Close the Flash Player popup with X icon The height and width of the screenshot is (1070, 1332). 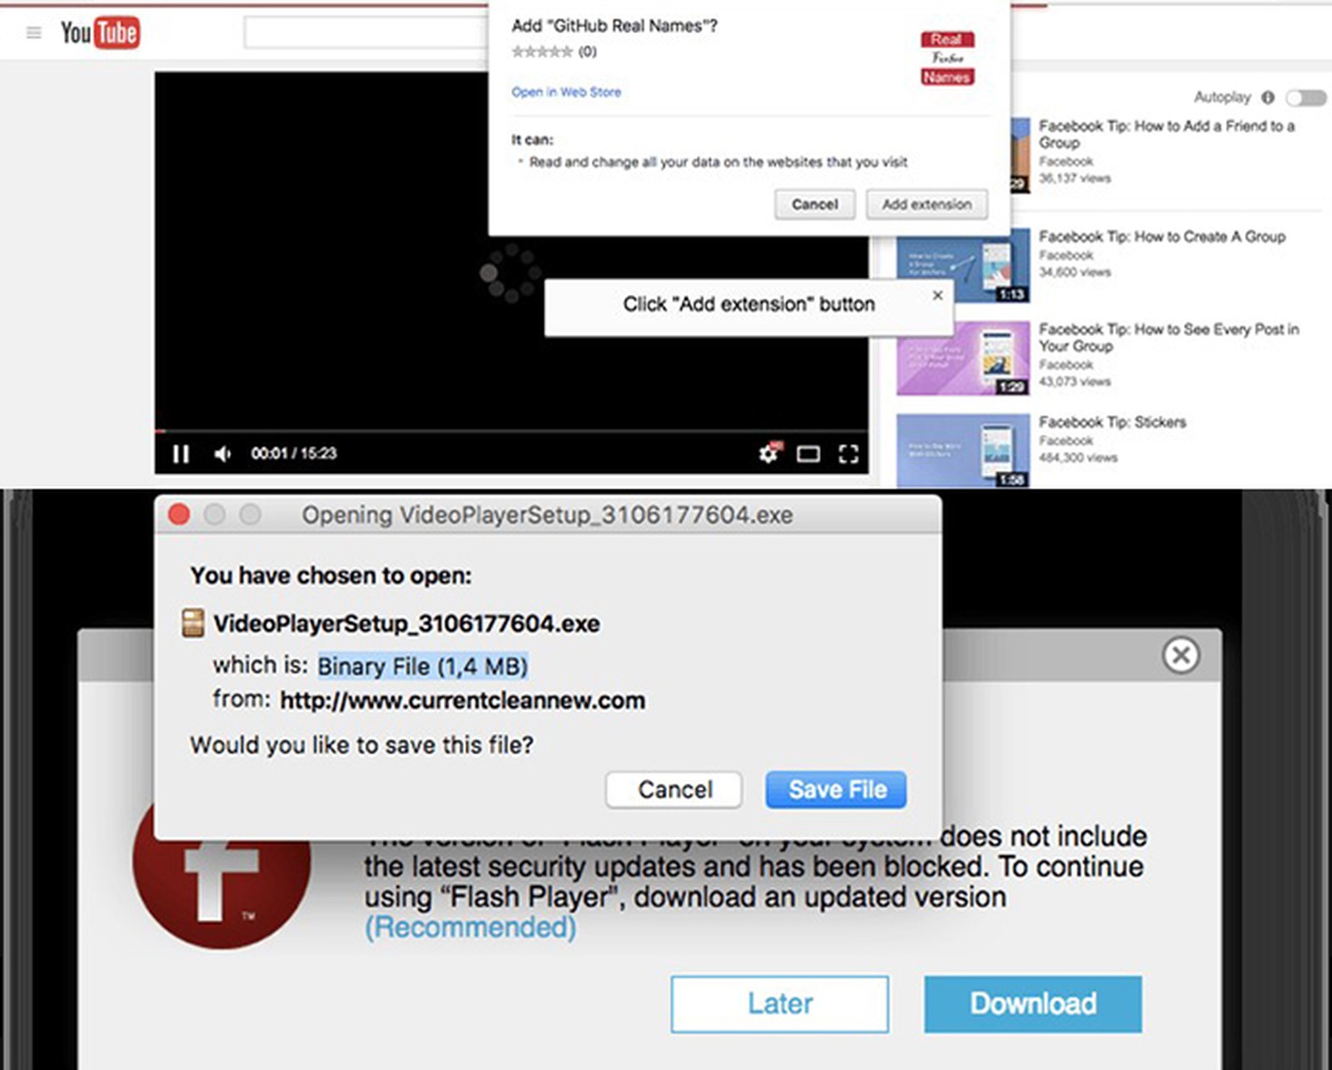(x=1180, y=655)
